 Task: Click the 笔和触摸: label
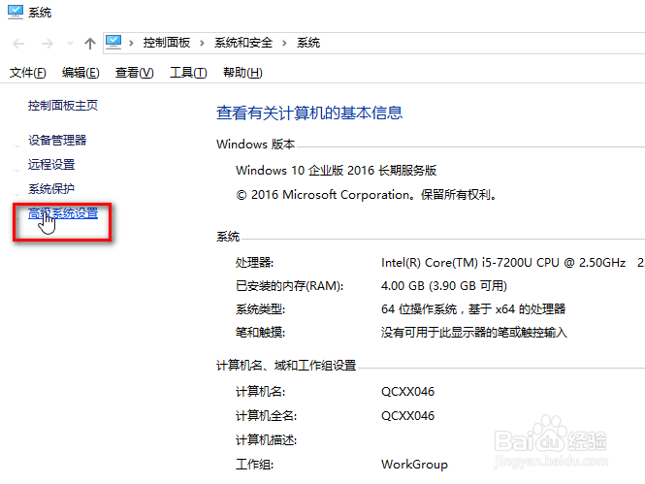[x=260, y=333]
